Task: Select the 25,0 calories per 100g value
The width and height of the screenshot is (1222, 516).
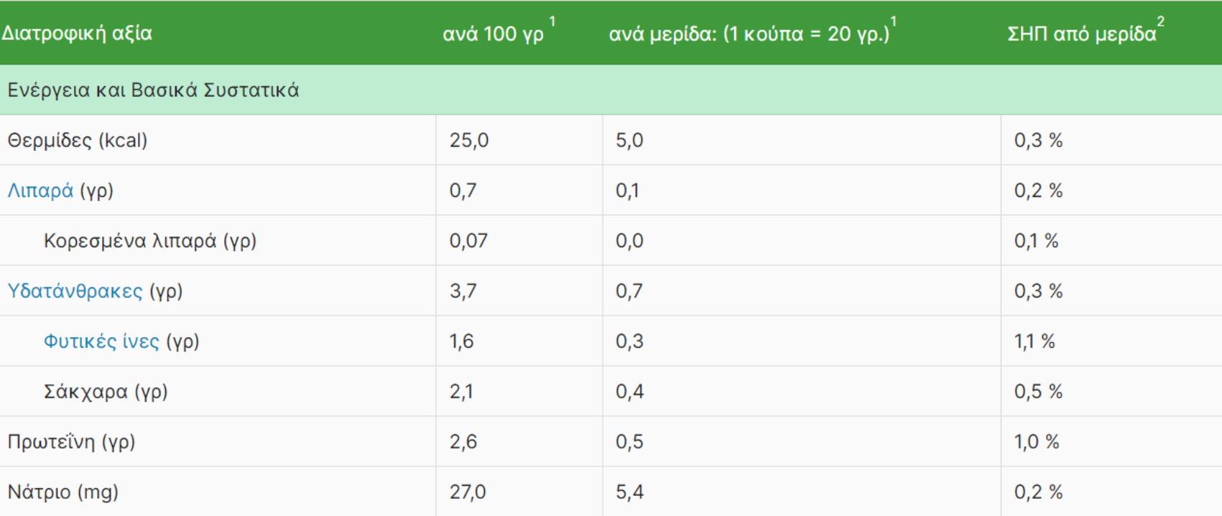Action: coord(469,140)
